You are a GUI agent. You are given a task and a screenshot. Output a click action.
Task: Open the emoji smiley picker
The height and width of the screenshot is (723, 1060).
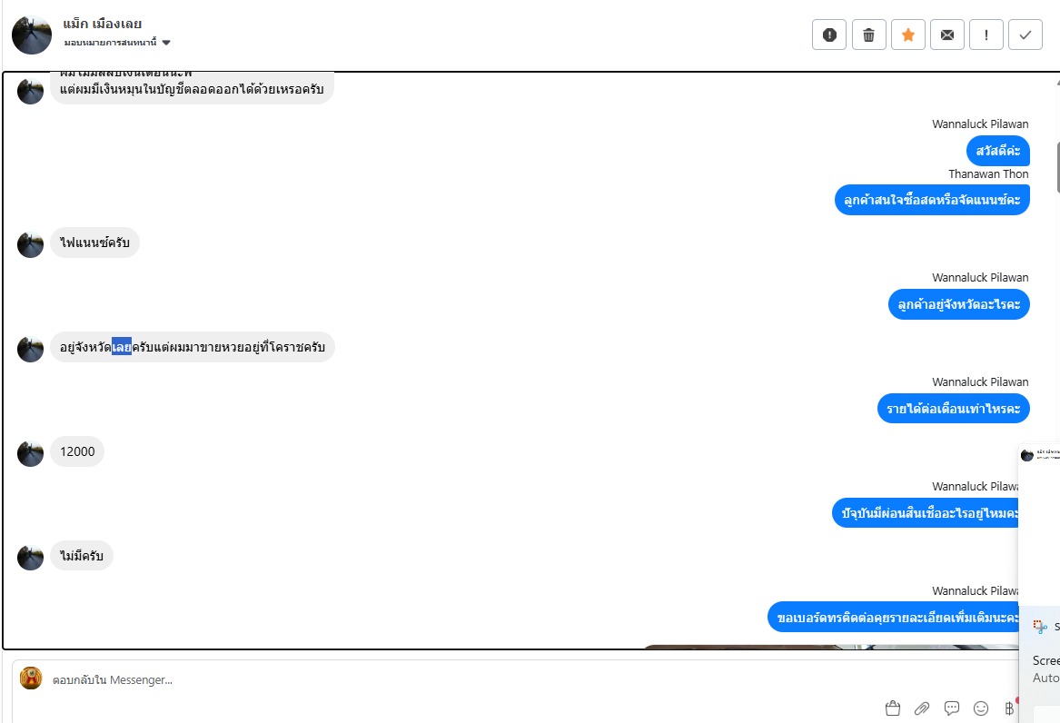[x=981, y=708]
